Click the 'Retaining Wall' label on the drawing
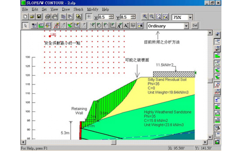Viewport: 242px width, 151px height. pyautogui.click(x=79, y=111)
